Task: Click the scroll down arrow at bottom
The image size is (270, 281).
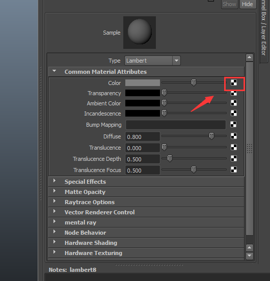Action: point(250,256)
